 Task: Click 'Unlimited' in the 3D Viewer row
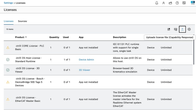coord(166,70)
